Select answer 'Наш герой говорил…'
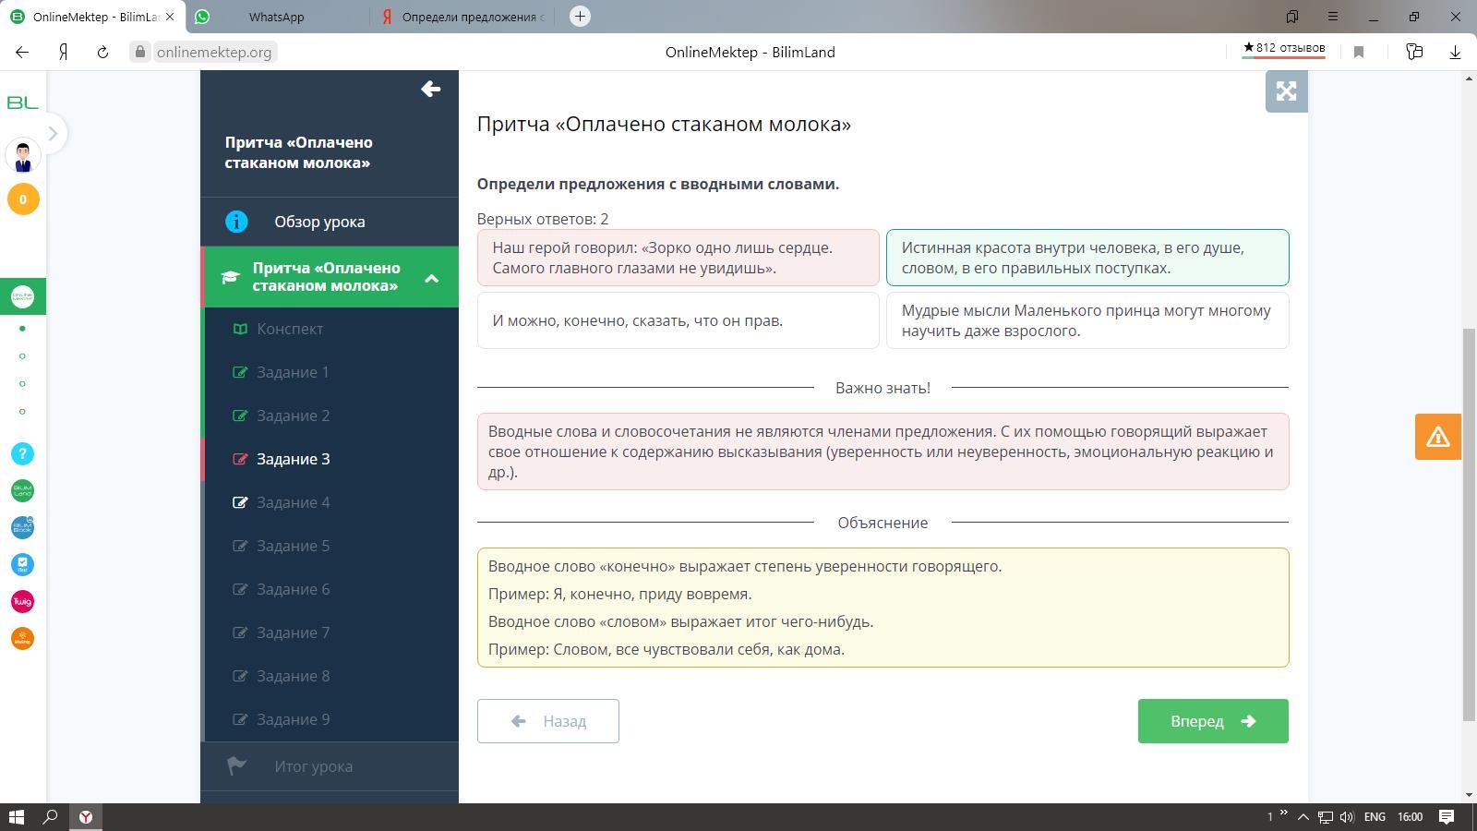This screenshot has height=831, width=1477. pyautogui.click(x=678, y=258)
